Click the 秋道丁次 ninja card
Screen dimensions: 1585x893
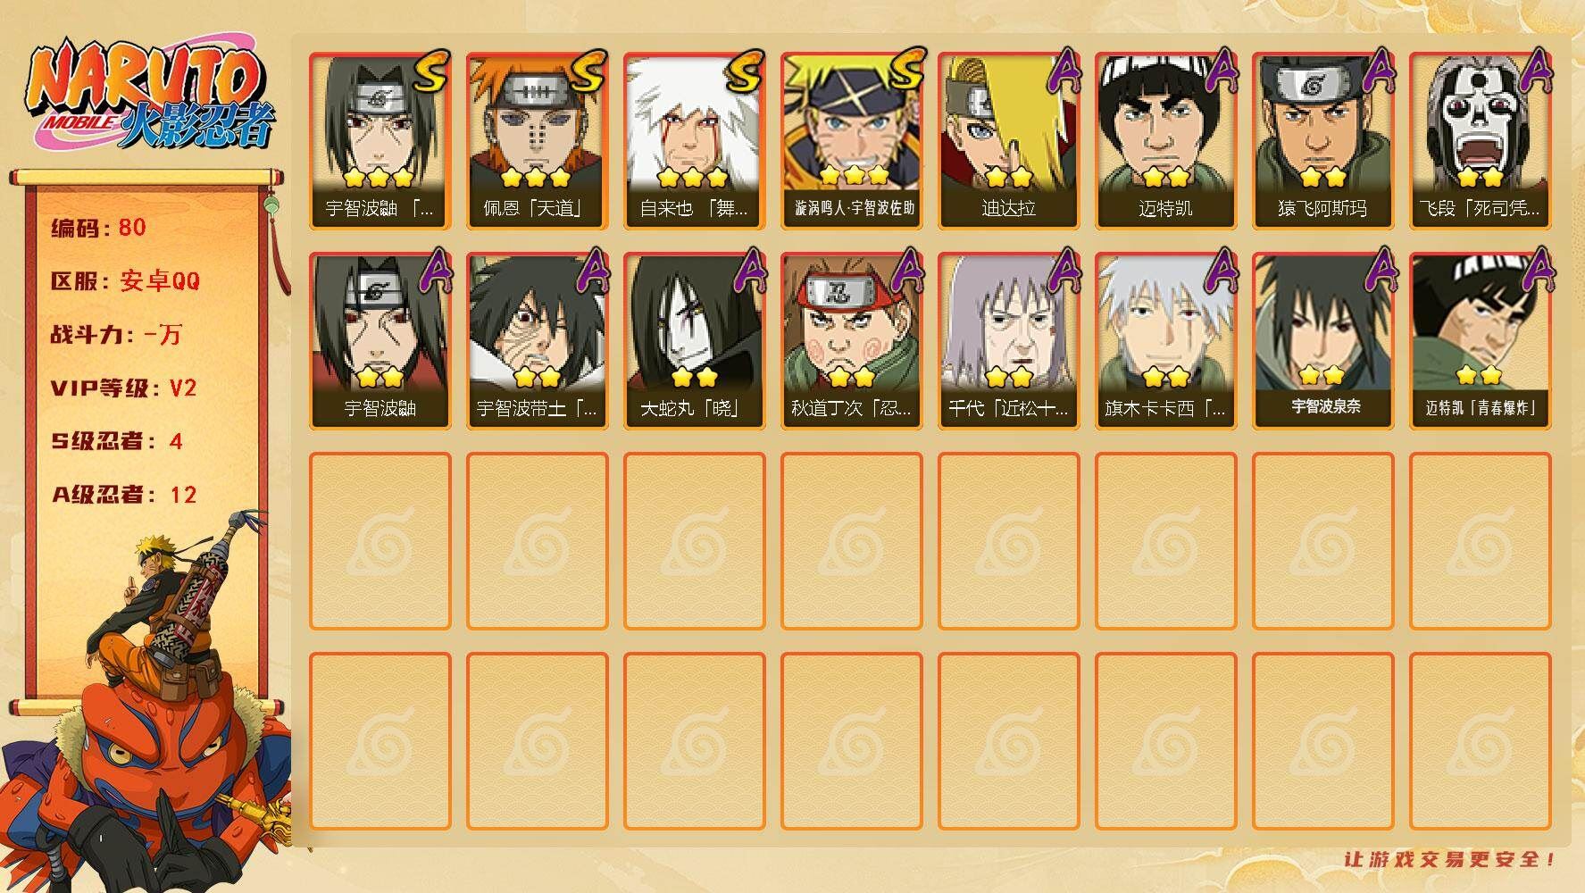(851, 341)
